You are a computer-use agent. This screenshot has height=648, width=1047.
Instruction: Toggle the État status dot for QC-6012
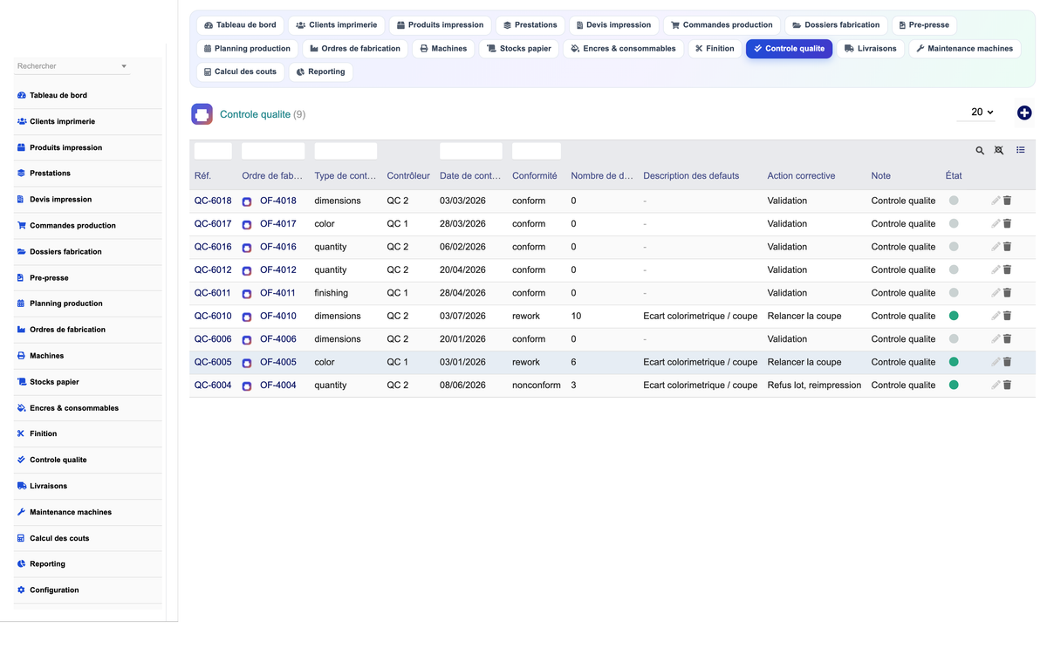point(954,269)
